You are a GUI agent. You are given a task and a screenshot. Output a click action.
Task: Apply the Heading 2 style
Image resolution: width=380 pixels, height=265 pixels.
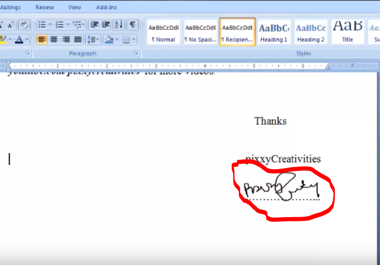coord(311,32)
